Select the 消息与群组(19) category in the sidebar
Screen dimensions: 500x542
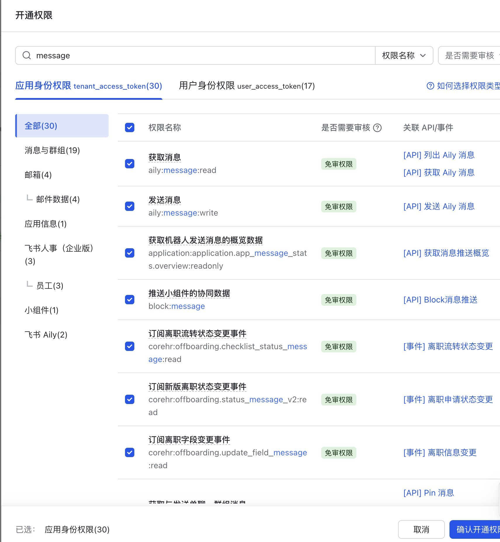[52, 151]
